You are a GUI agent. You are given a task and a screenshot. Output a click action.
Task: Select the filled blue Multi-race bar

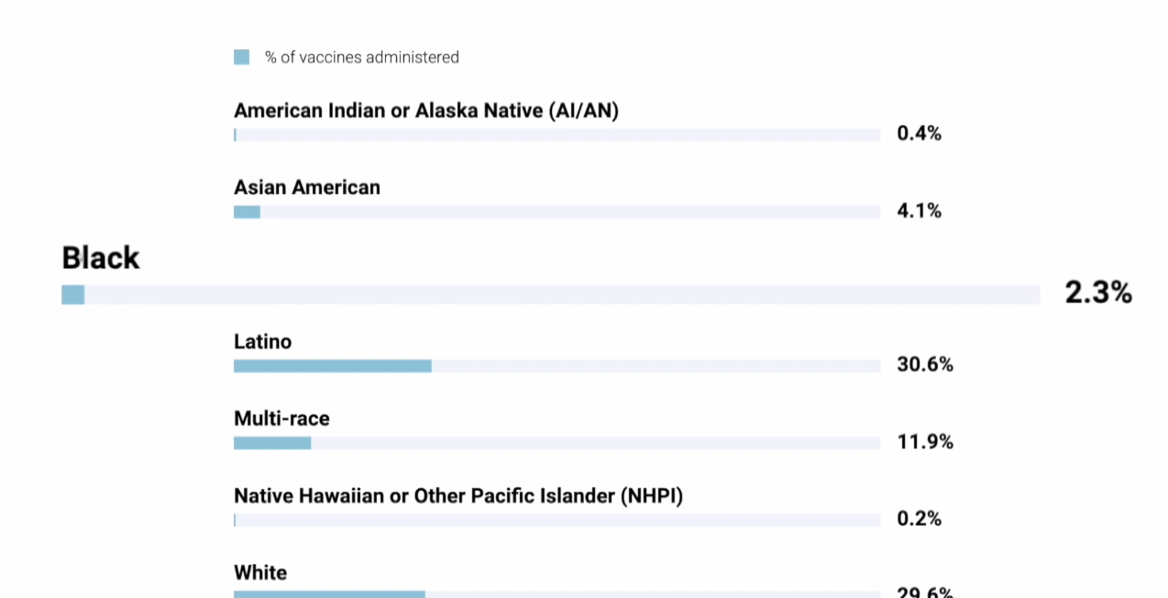pyautogui.click(x=272, y=443)
